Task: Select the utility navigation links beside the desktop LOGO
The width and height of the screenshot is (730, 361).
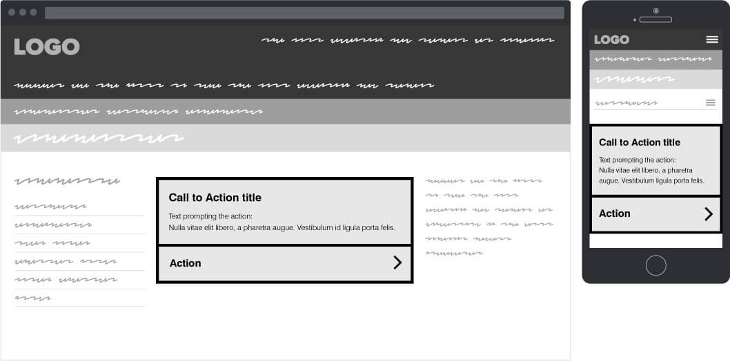Action: tap(407, 41)
